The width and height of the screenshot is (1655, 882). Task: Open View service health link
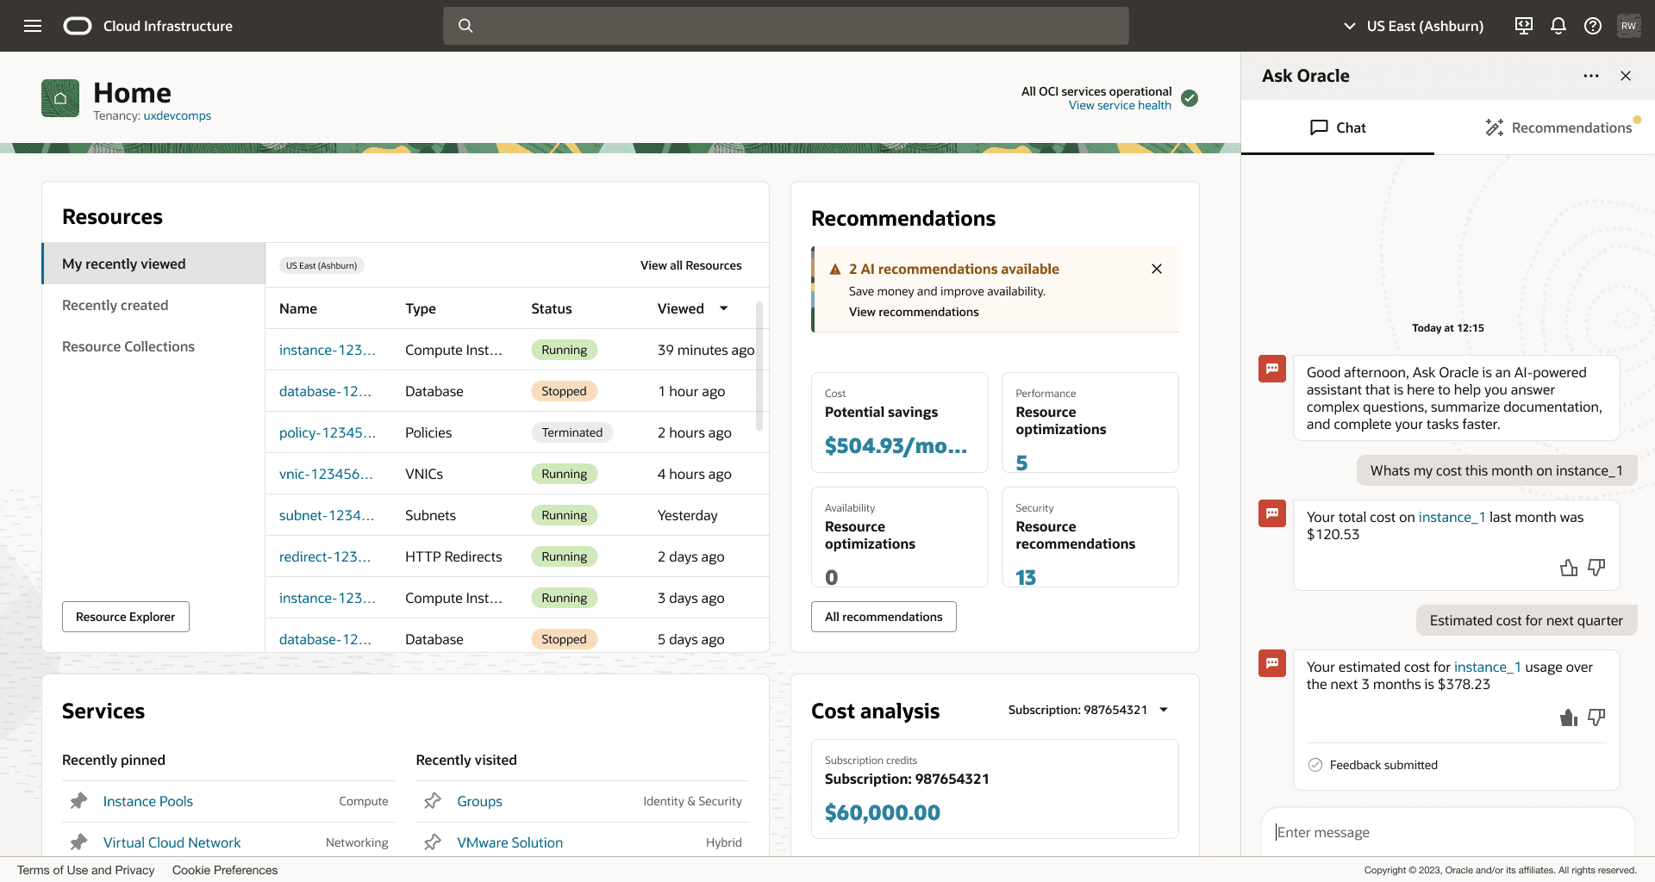point(1120,105)
